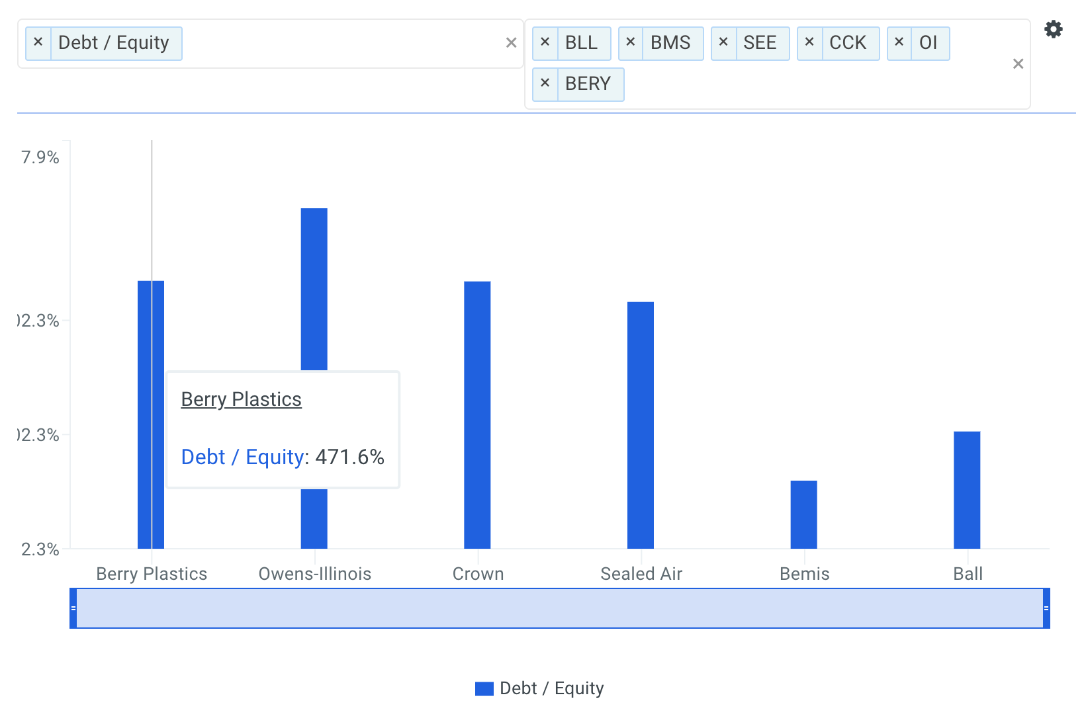Remove the BMS ticker tag
The image size is (1088, 718).
point(631,42)
